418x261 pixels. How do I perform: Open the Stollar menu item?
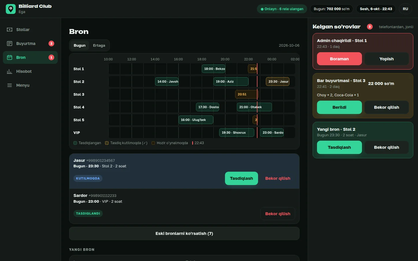(30, 30)
